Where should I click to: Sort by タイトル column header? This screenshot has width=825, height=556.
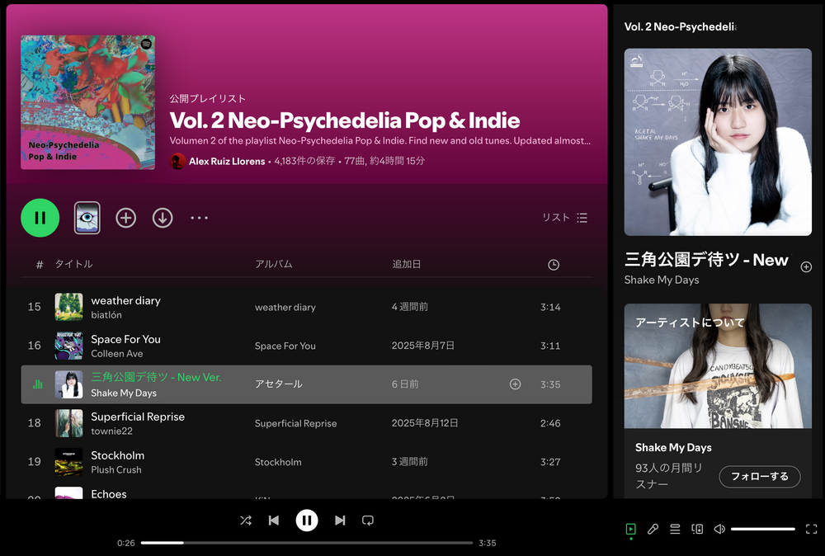pyautogui.click(x=74, y=264)
